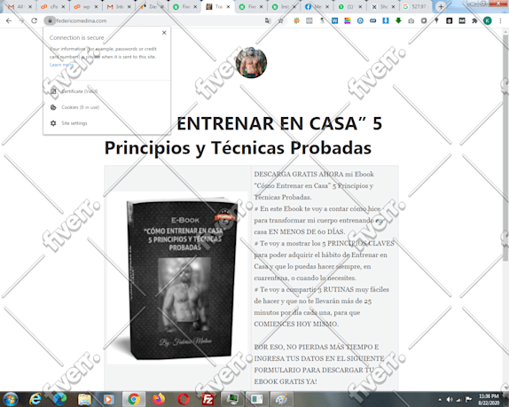Open the puzzle-piece extensions menu
The height and width of the screenshot is (407, 509).
pyautogui.click(x=474, y=20)
